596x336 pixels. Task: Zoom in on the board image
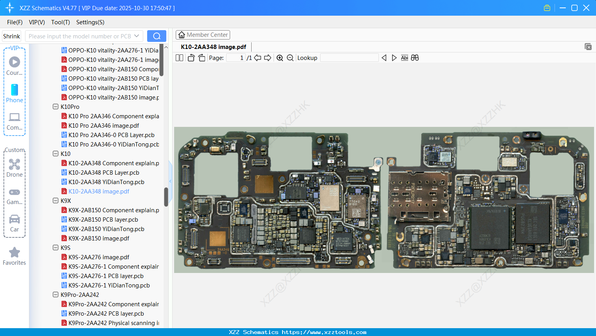click(x=280, y=58)
